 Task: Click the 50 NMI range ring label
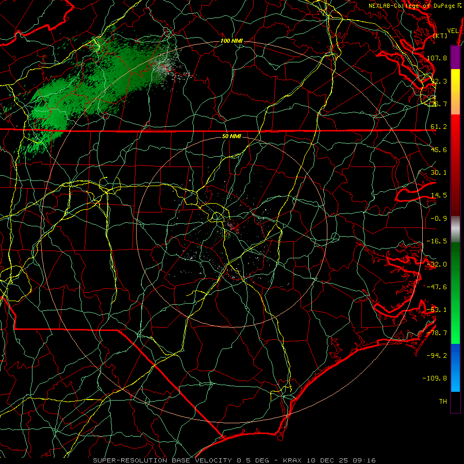[x=231, y=137]
